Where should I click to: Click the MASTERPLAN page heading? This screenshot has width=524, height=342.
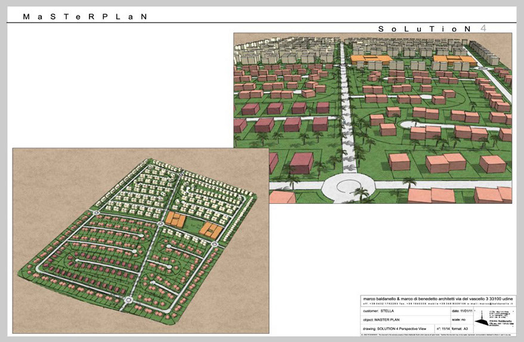click(x=84, y=17)
